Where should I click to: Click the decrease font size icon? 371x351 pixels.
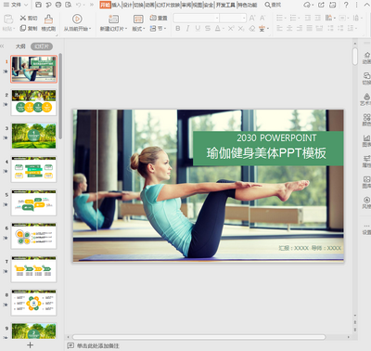click(x=262, y=18)
